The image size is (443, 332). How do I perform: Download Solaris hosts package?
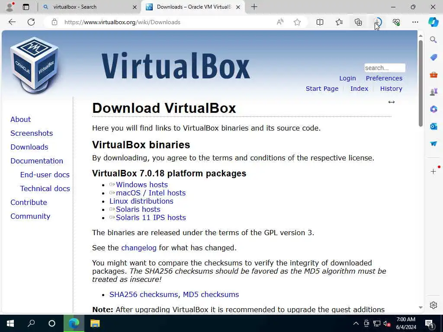[x=138, y=209]
